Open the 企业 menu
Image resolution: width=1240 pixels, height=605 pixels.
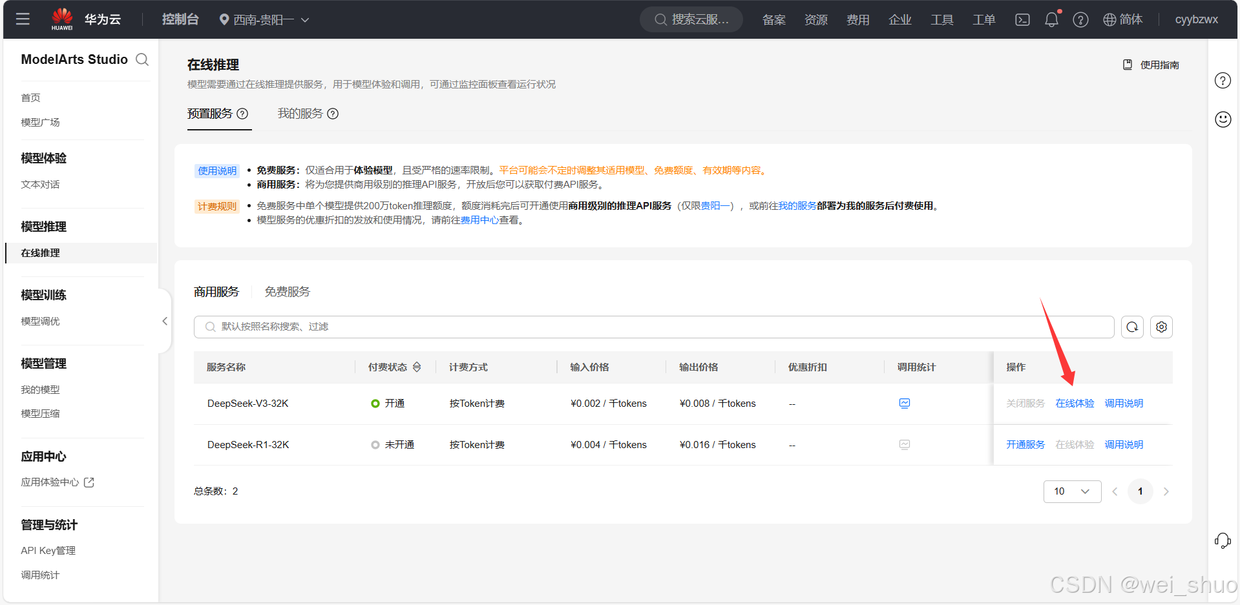click(900, 19)
